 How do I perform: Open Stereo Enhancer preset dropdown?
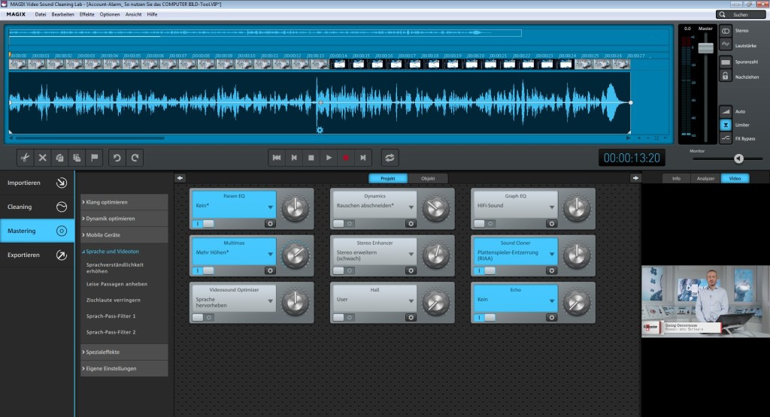pos(411,255)
